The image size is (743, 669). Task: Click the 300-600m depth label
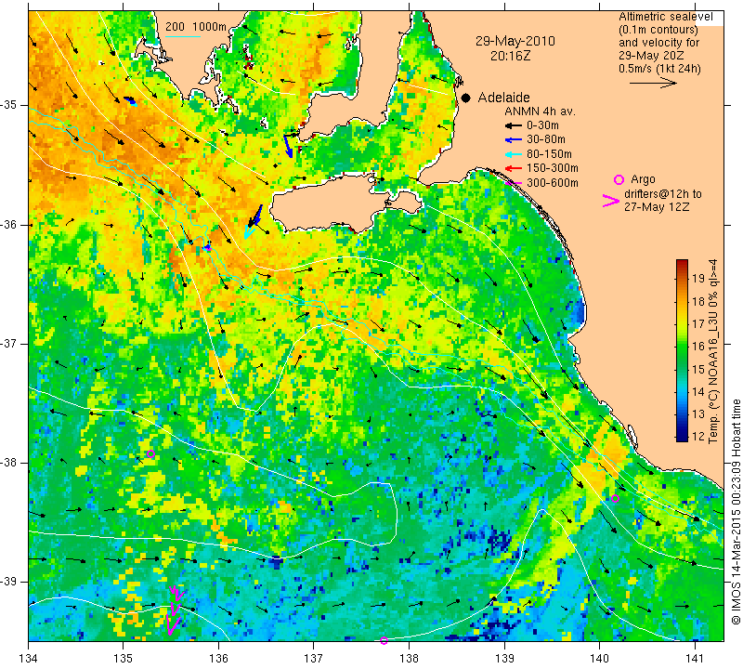552,183
